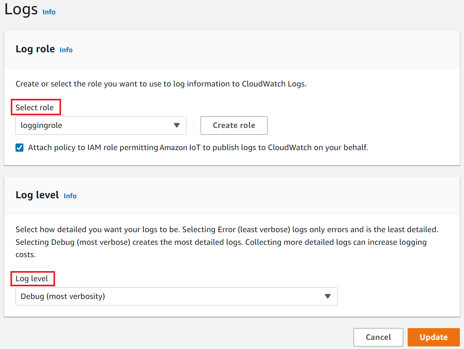Click the Log role section heading
464x349 pixels.
(x=35, y=49)
